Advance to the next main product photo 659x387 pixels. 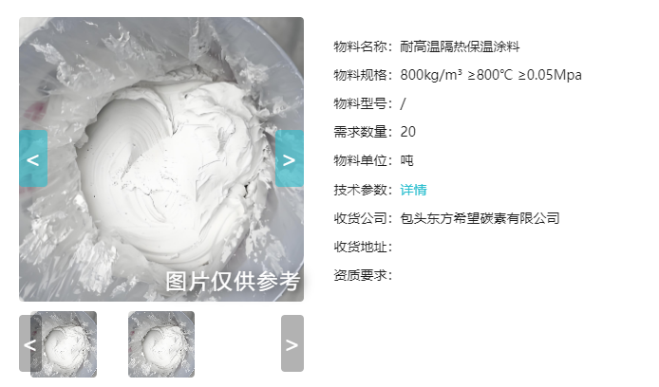click(x=290, y=158)
